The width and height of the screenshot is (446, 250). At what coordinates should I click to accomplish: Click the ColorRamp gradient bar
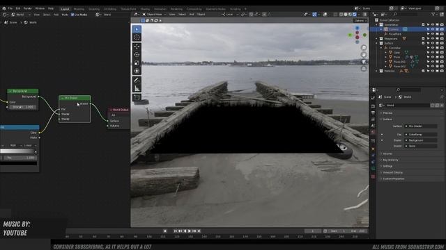point(17,151)
